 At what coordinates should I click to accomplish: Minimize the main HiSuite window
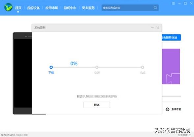coord(179,3)
